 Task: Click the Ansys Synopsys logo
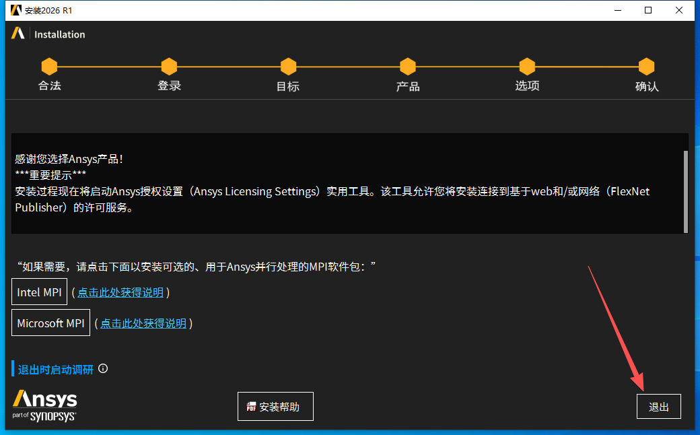43,405
